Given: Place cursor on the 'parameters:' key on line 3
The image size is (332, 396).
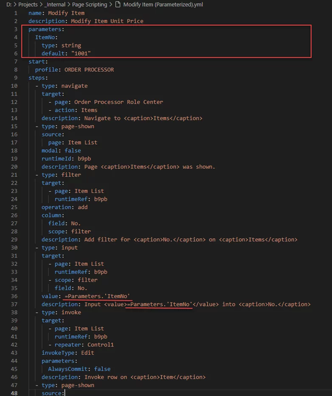Looking at the screenshot, I should tap(45, 29).
